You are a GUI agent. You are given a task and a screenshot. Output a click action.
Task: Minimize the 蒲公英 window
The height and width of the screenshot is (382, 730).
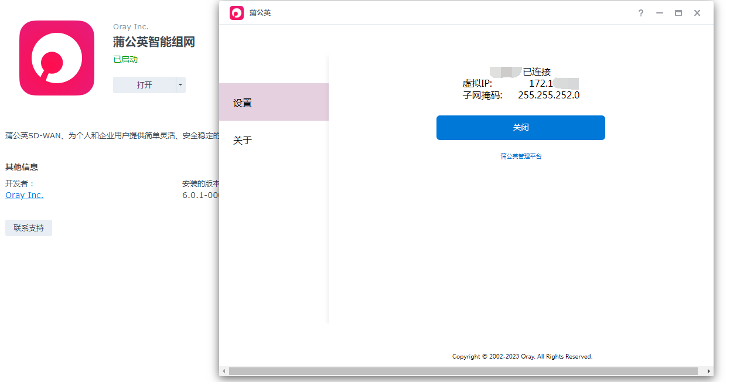(660, 13)
